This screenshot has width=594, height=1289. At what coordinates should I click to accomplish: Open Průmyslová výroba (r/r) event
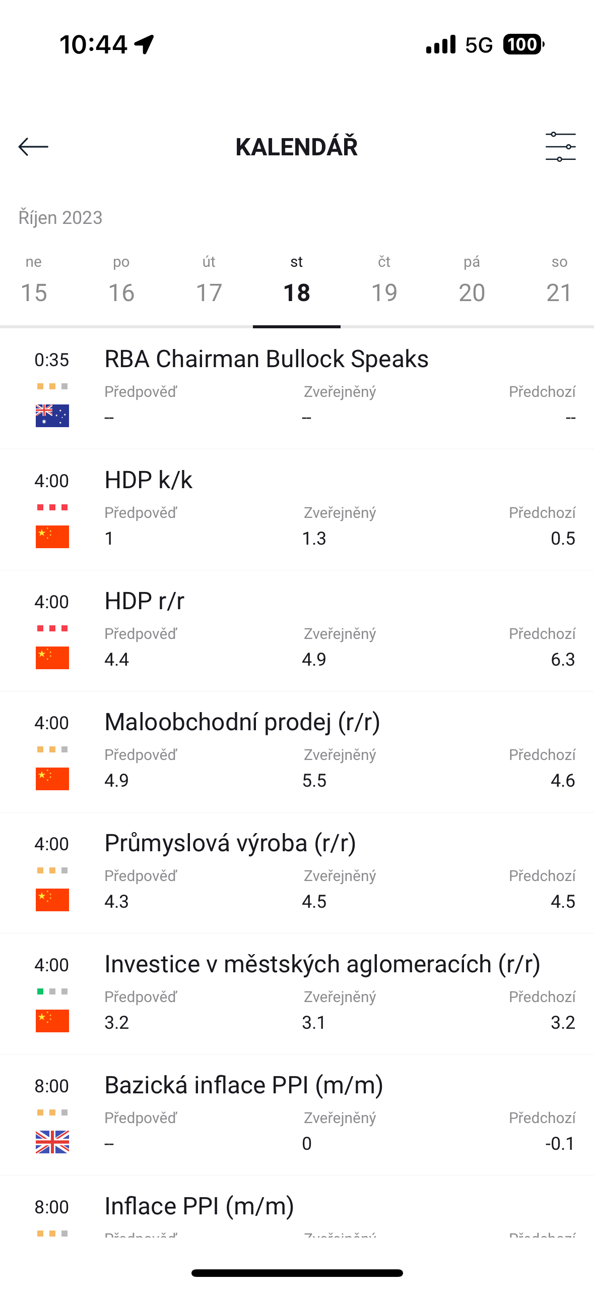[x=230, y=843]
